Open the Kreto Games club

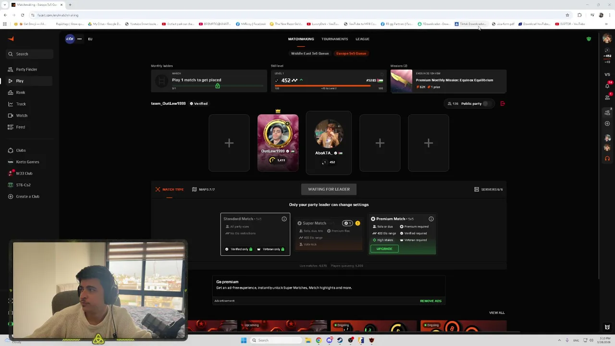pos(24,162)
